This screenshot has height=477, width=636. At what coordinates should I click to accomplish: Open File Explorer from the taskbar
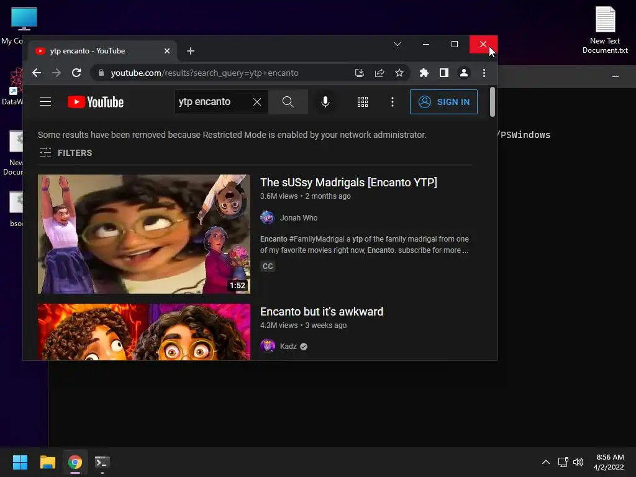[x=47, y=462]
